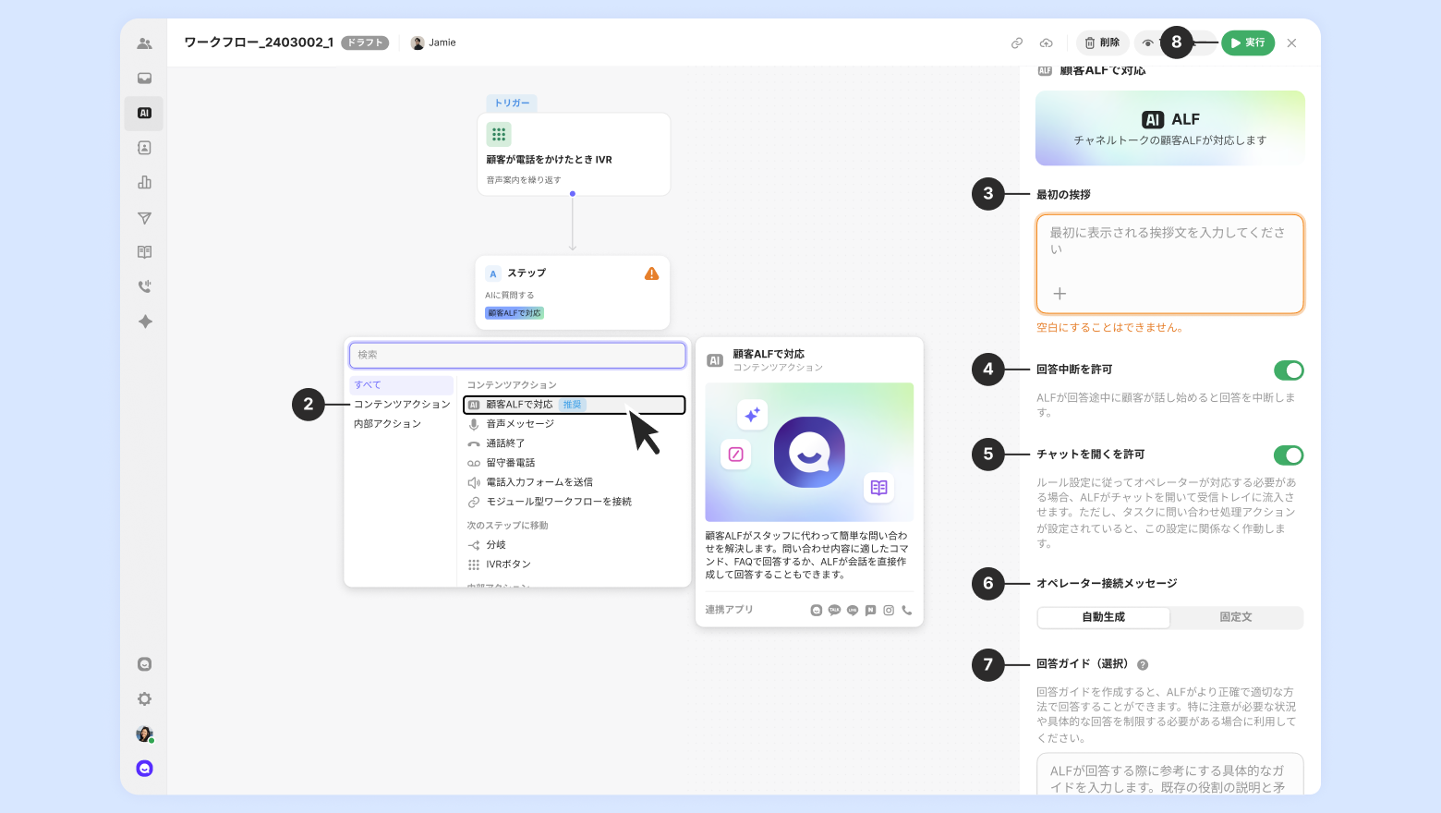Viewport: 1441px width, 813px height.
Task: Click the green IVR grid icon on trigger card
Action: 499,134
